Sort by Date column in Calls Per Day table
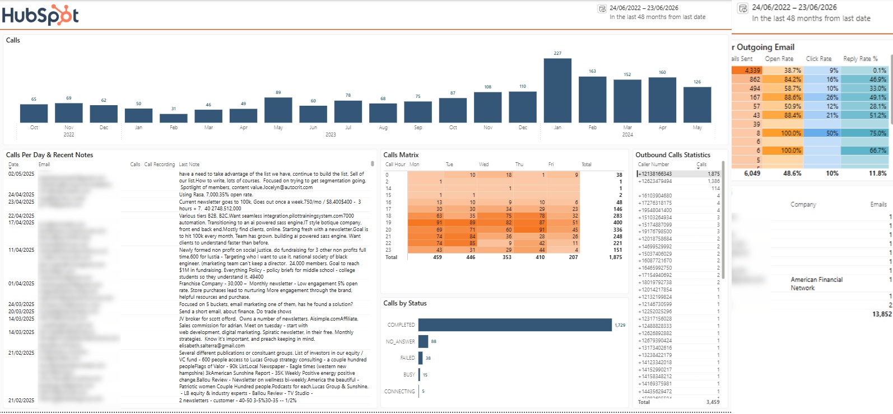Viewport: 893px width, 414px height. point(13,164)
